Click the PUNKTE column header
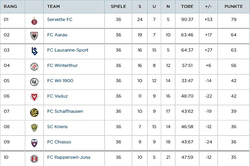 234,7
